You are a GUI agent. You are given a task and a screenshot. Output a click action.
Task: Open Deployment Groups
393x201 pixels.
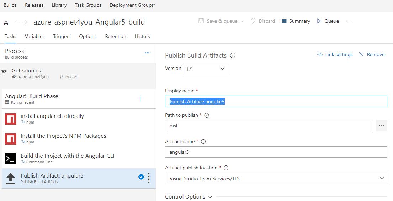point(133,5)
